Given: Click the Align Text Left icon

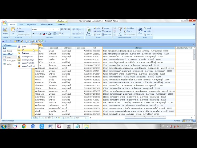Looking at the screenshot, I should tap(62, 30).
